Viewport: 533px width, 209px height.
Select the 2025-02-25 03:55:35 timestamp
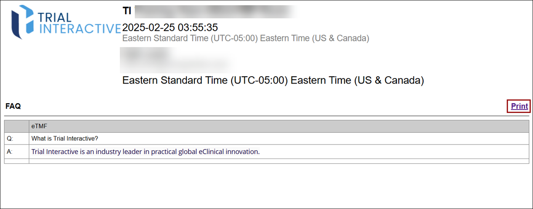pos(170,27)
